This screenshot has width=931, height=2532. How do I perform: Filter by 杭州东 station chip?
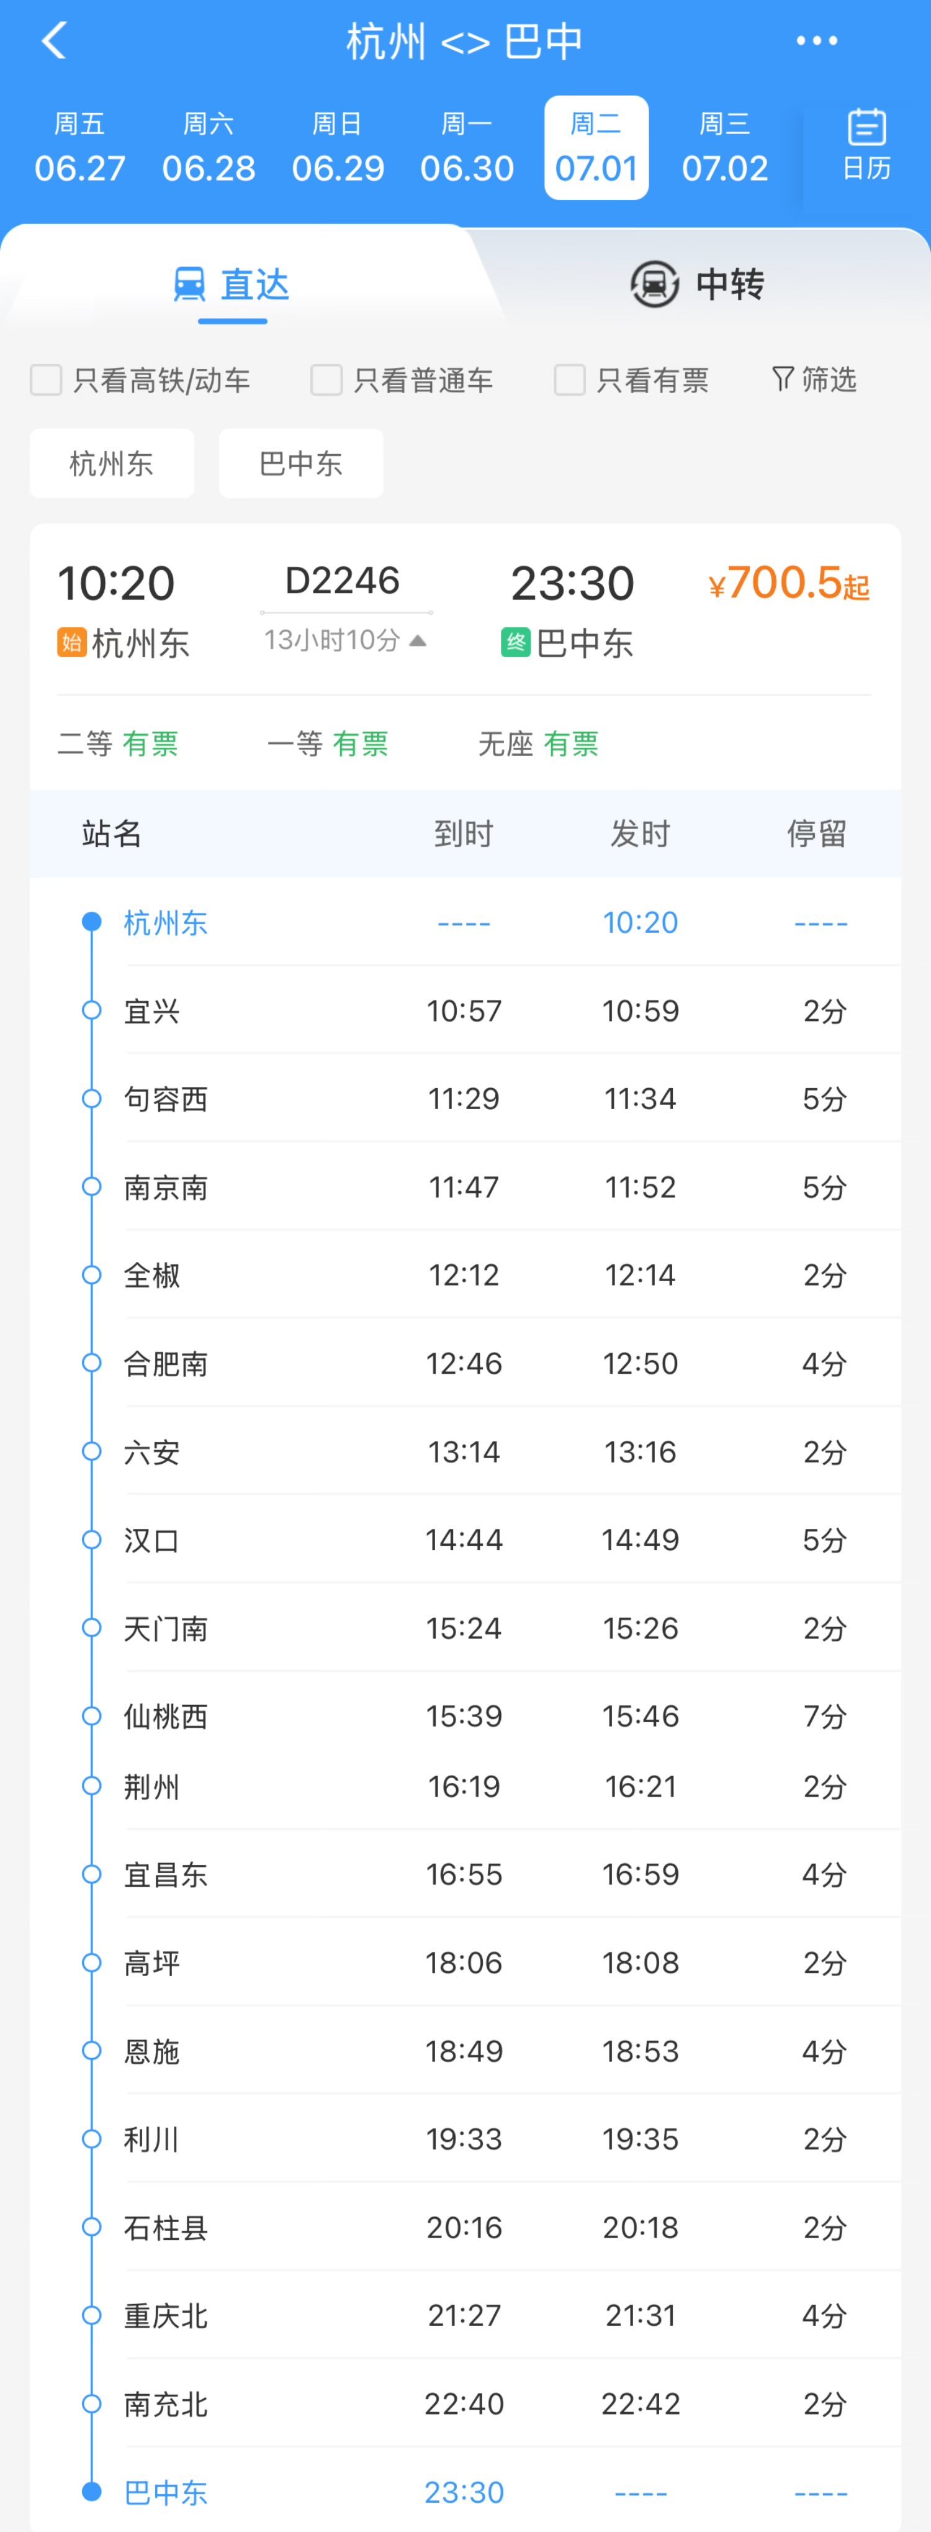coord(112,463)
